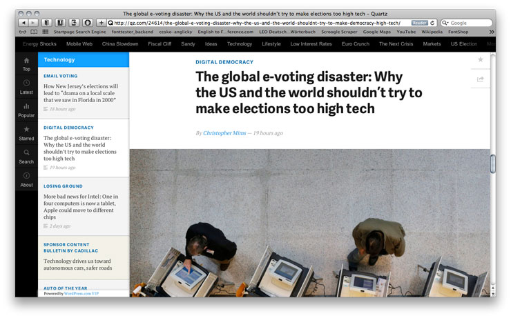Reload the page with the refresh icon
The image size is (511, 318).
[433, 23]
